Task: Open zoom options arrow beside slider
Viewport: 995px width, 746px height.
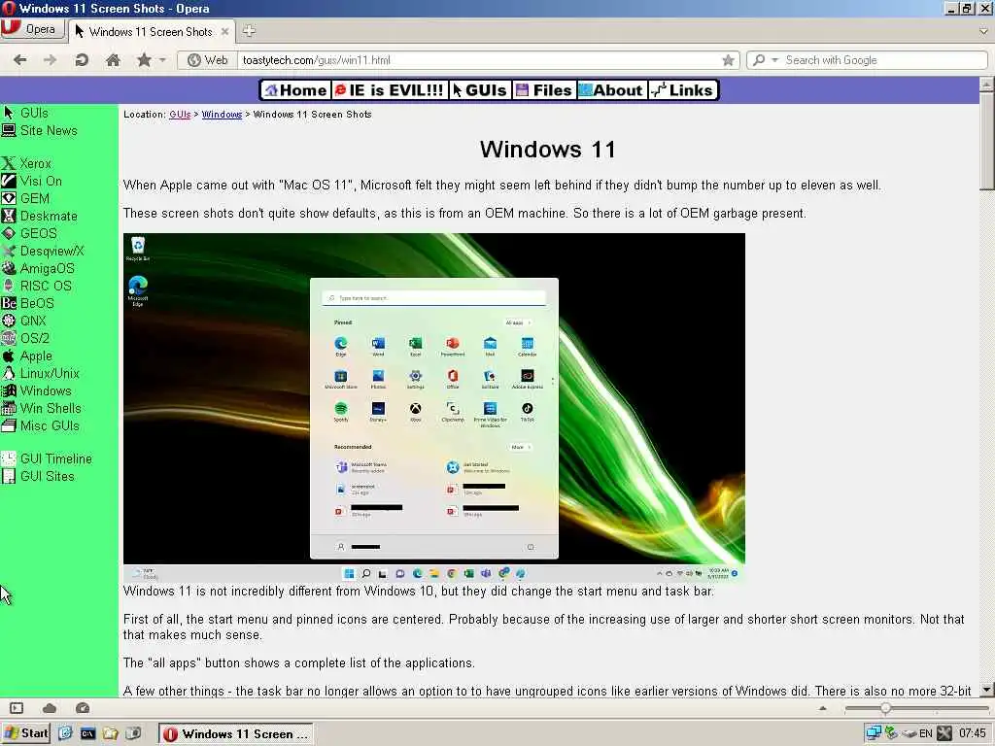Action: (823, 708)
